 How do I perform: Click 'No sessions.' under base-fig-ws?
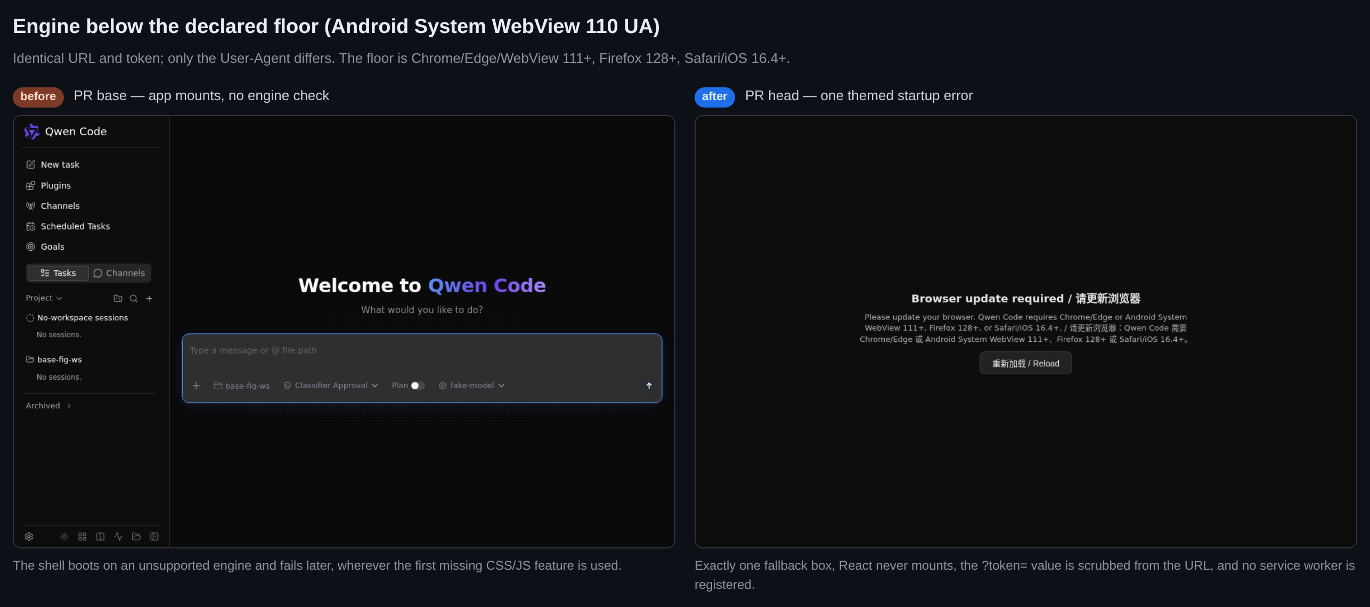59,377
